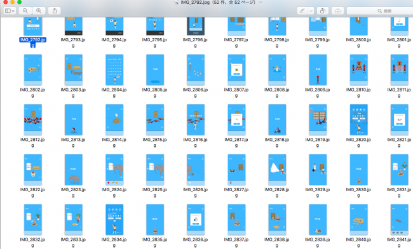Click the share icon in toolbar
This screenshot has width=413, height=249.
click(55, 11)
